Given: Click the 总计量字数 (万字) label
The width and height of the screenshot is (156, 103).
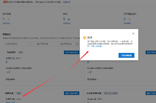Looking at the screenshot, I should [95, 99].
